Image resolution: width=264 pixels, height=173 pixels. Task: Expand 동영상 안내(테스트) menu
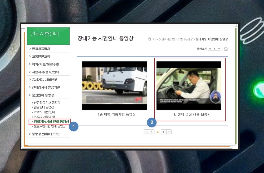[x=48, y=134]
